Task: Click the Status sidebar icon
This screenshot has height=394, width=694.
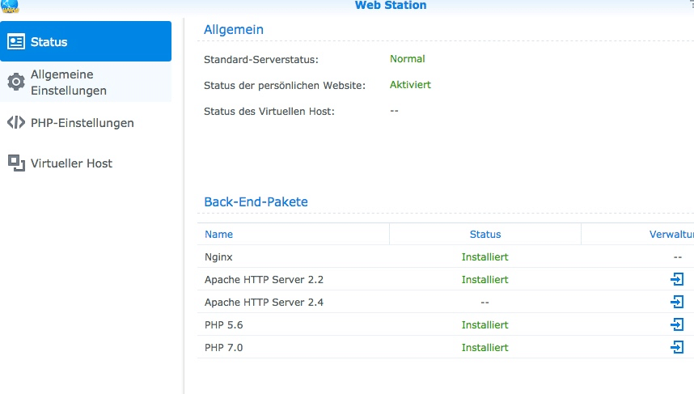Action: [x=16, y=42]
